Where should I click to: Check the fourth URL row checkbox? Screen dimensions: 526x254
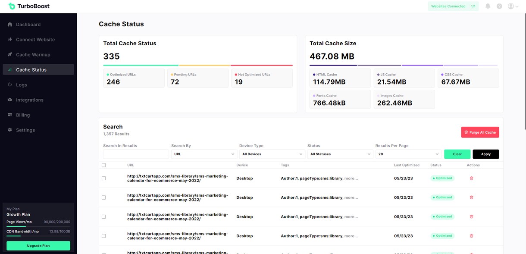click(x=103, y=236)
